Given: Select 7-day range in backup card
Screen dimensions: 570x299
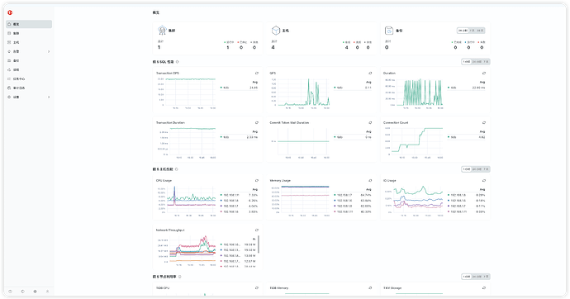Looking at the screenshot, I should 472,31.
